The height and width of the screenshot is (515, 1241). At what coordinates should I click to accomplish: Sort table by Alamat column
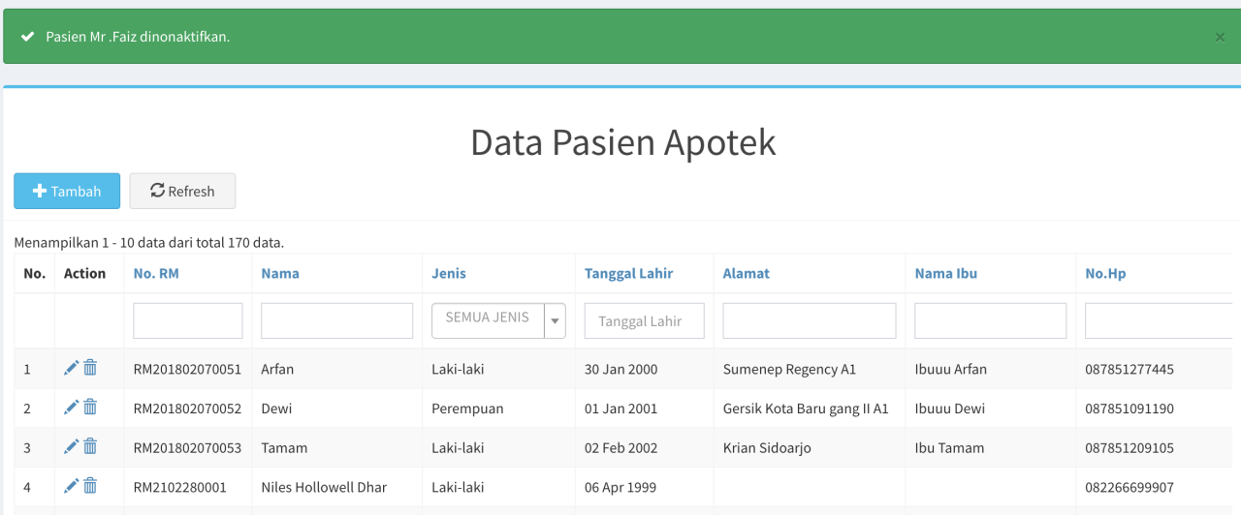click(747, 274)
